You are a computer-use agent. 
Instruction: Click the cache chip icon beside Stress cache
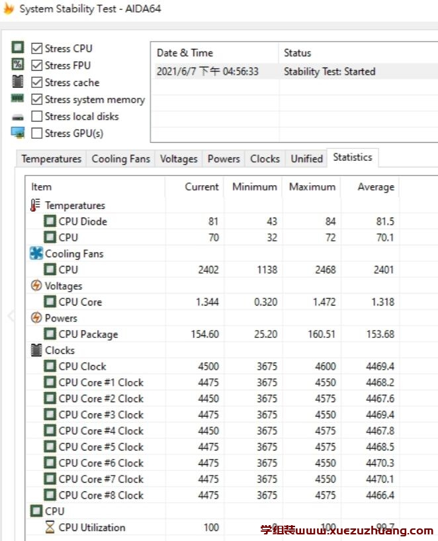[x=18, y=81]
